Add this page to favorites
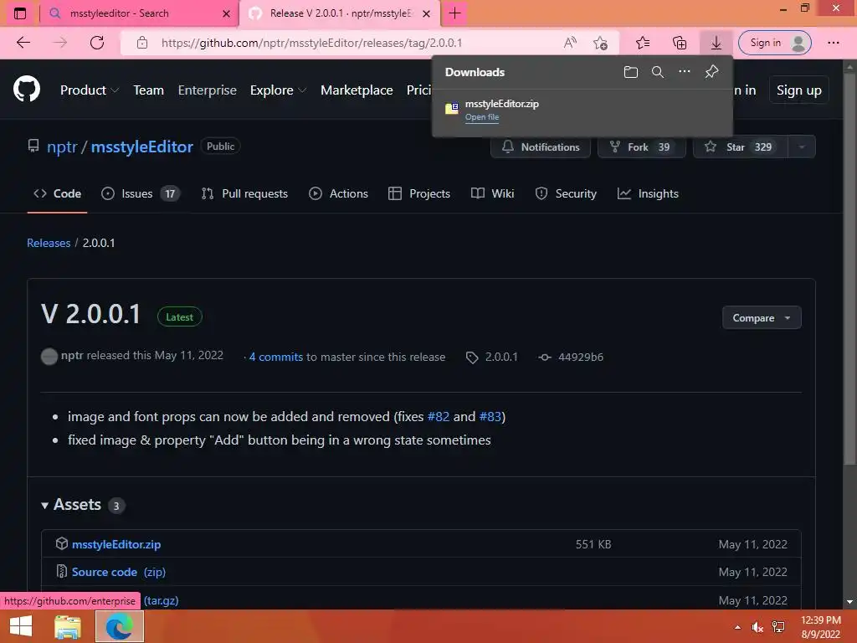Viewport: 857px width, 643px height. 600,43
